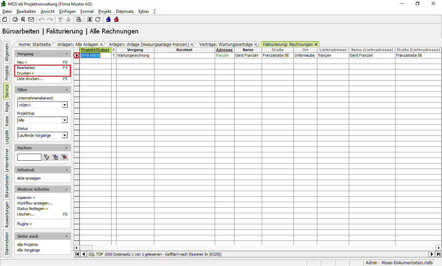The width and height of the screenshot is (442, 266).
Task: Click the printer icon in the toolbar
Action: tap(15, 19)
